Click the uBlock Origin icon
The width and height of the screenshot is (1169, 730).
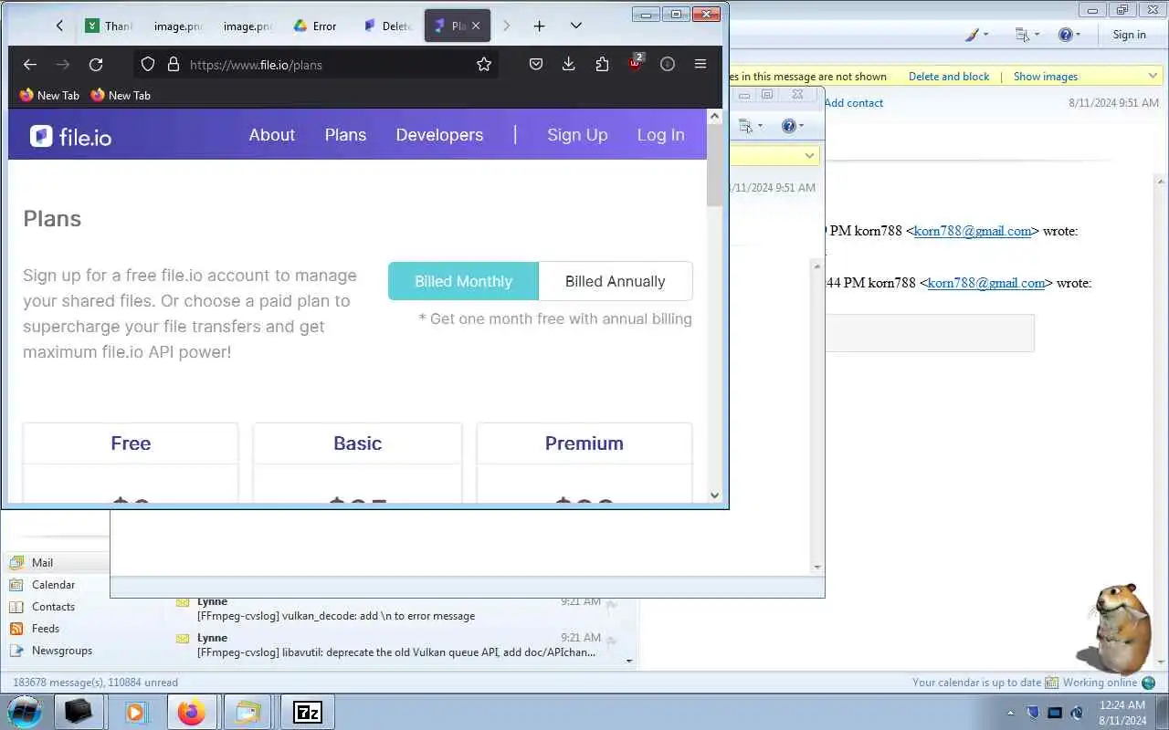coord(635,63)
